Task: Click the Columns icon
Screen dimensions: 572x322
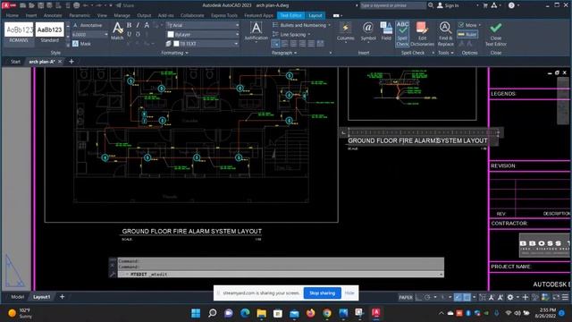Action: tap(345, 31)
